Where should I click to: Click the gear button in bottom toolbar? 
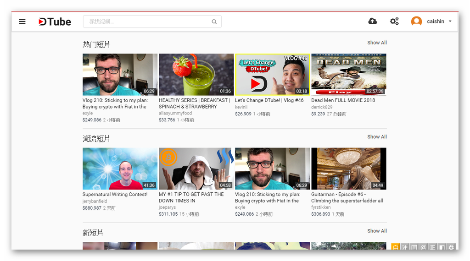pos(451,247)
